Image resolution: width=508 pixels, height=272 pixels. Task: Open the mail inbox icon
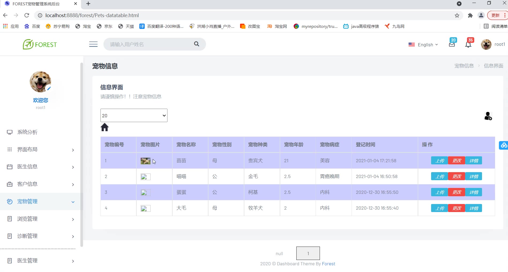pyautogui.click(x=452, y=44)
